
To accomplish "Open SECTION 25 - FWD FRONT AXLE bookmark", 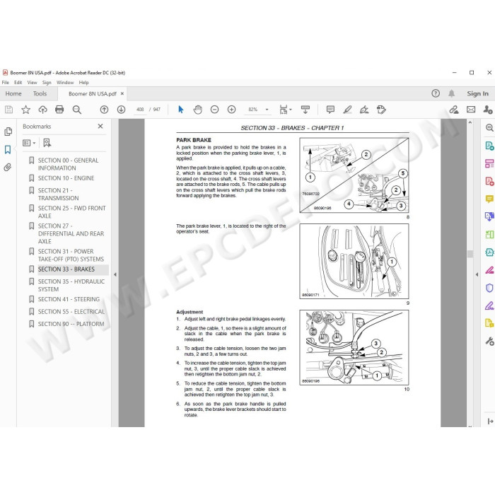I will [x=71, y=212].
